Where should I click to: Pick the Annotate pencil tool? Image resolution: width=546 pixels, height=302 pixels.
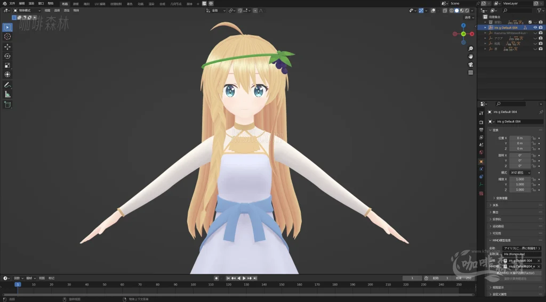tap(7, 85)
